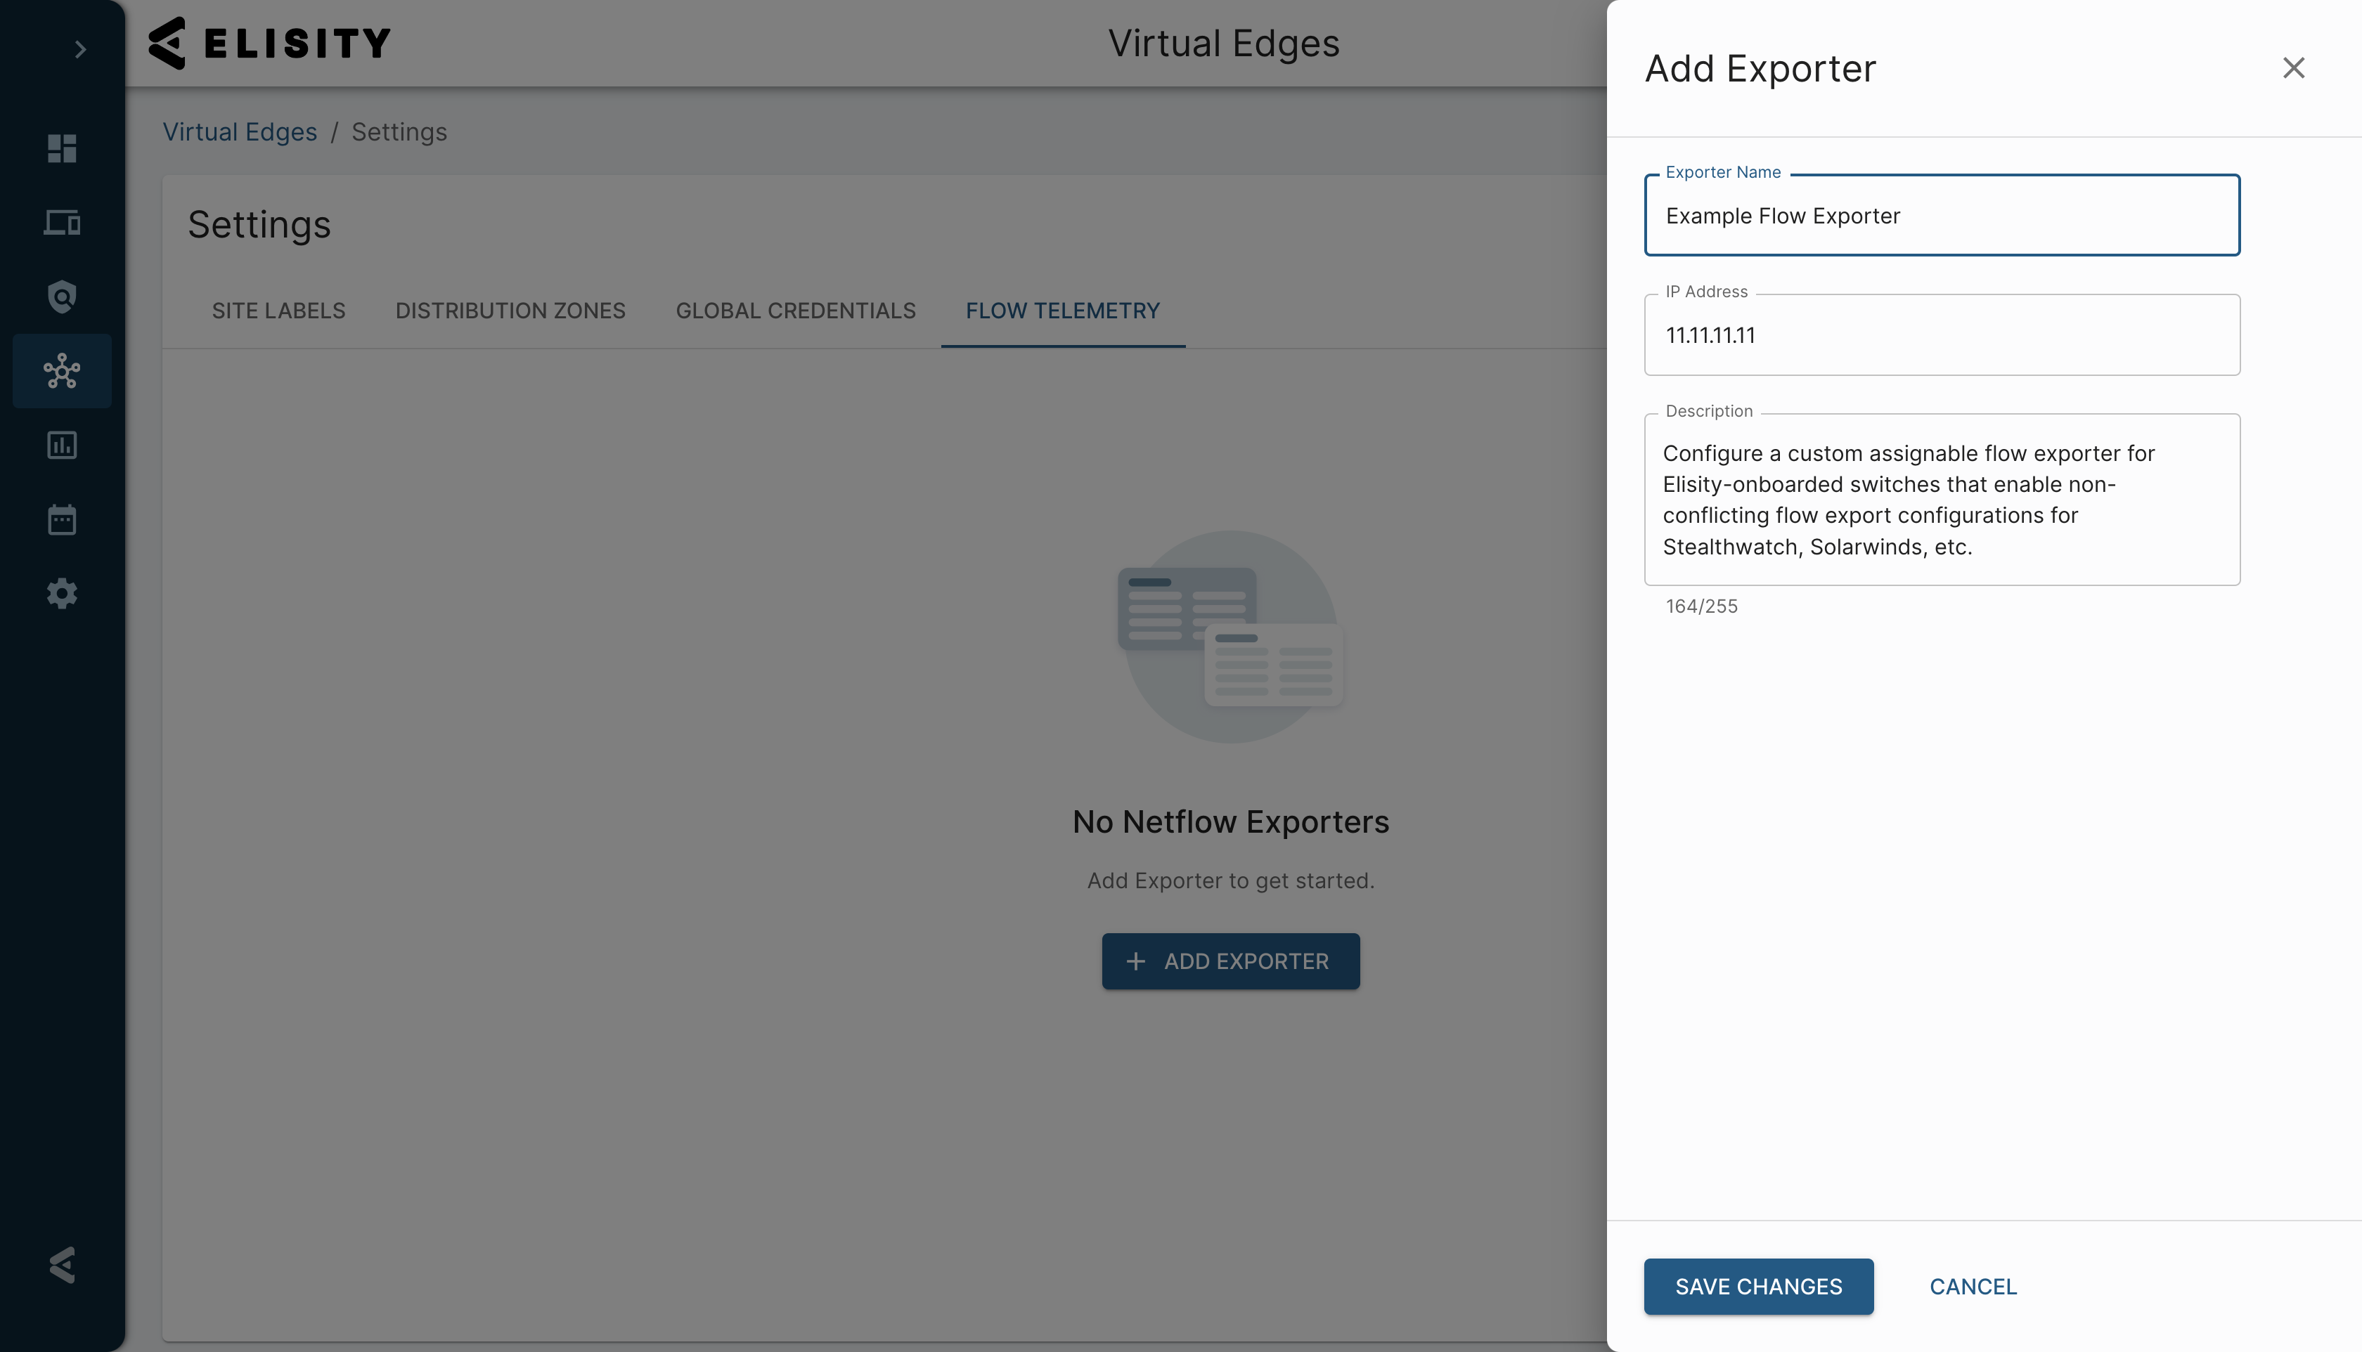Open the calendar events icon in the sidebar

[x=61, y=520]
